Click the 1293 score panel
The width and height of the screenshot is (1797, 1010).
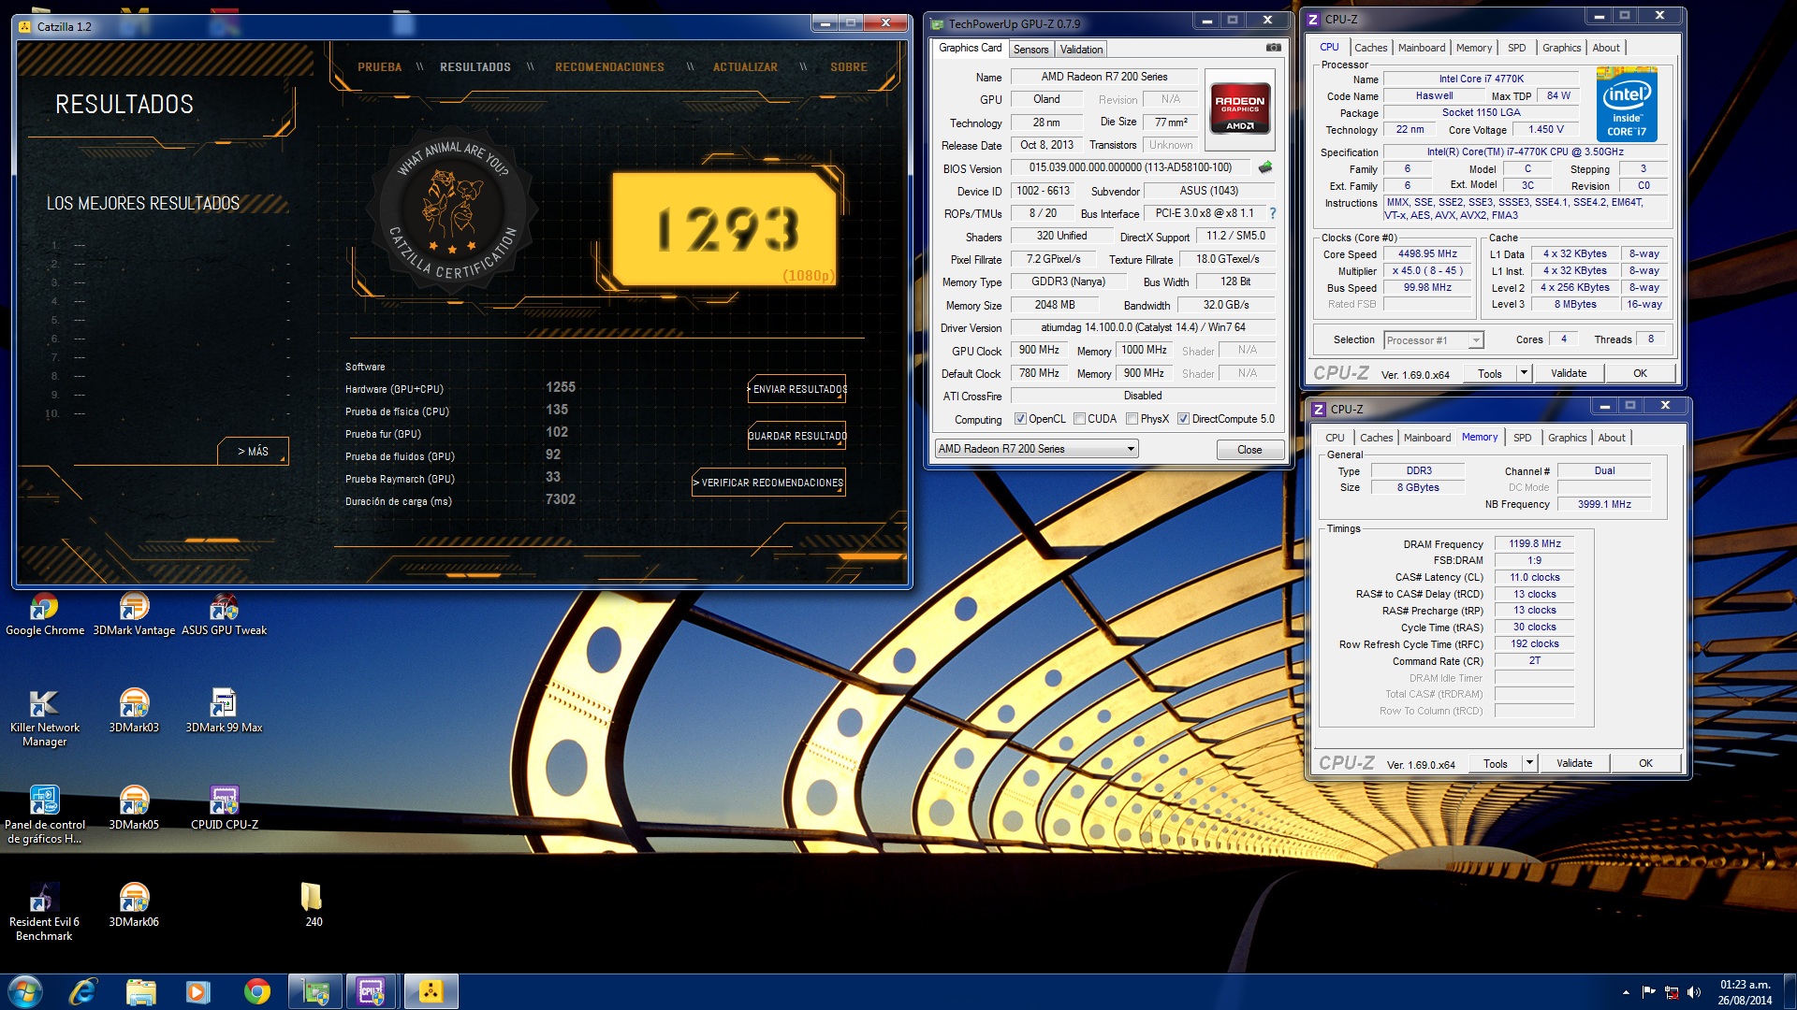(726, 230)
